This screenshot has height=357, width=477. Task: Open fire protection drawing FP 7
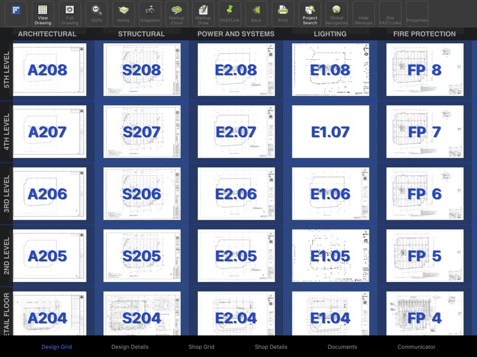425,131
